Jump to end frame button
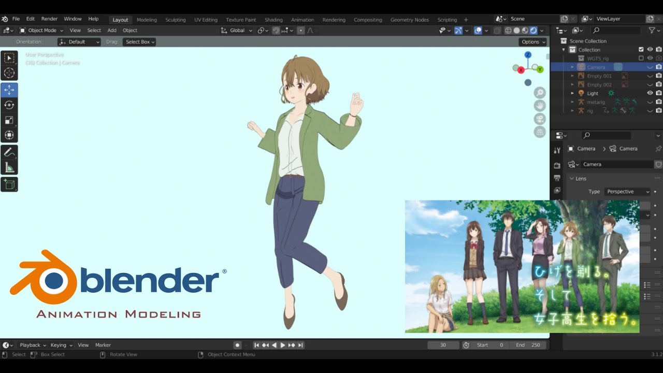Screen dimensions: 663x373 coord(300,345)
